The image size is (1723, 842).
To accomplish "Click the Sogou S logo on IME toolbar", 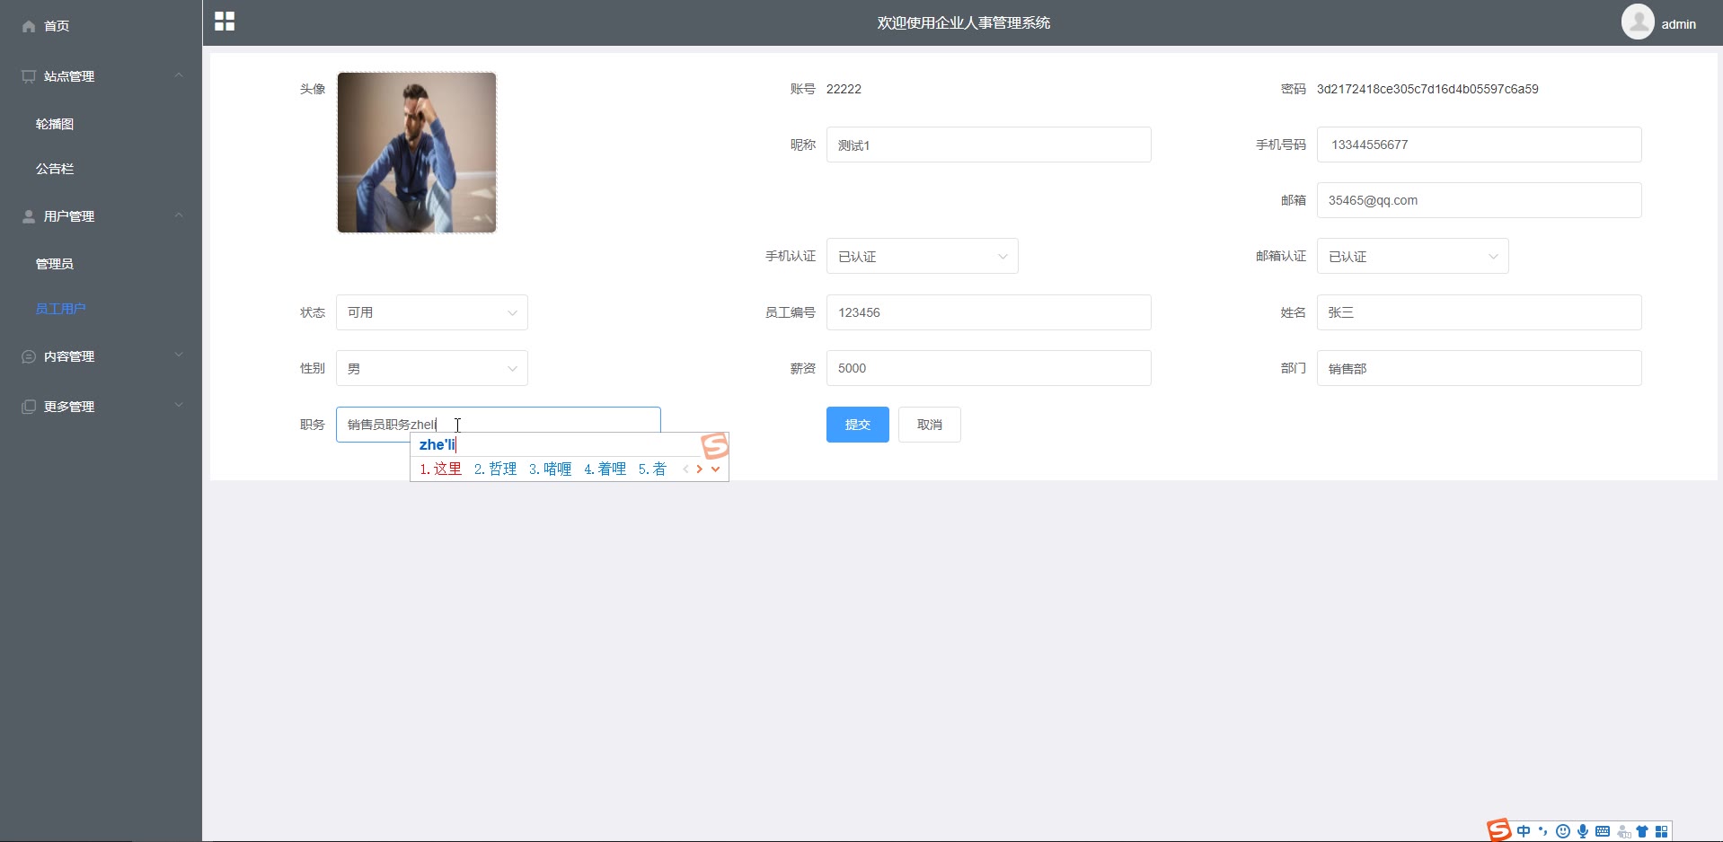I will coord(1499,830).
